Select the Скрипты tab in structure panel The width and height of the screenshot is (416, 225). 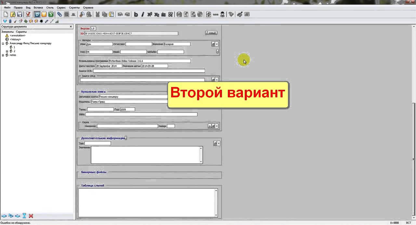pyautogui.click(x=21, y=32)
